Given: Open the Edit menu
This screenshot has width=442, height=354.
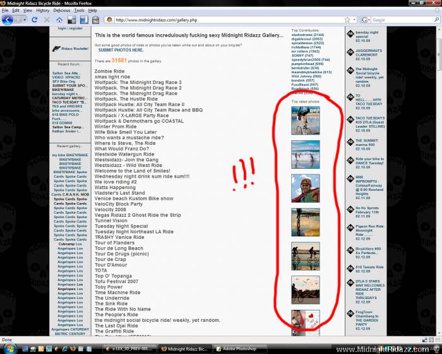Looking at the screenshot, I should [x=16, y=11].
